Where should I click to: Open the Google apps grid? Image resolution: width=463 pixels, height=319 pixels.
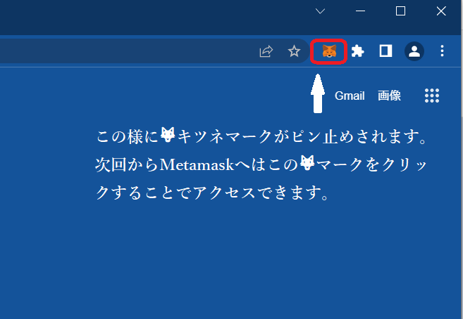click(432, 96)
